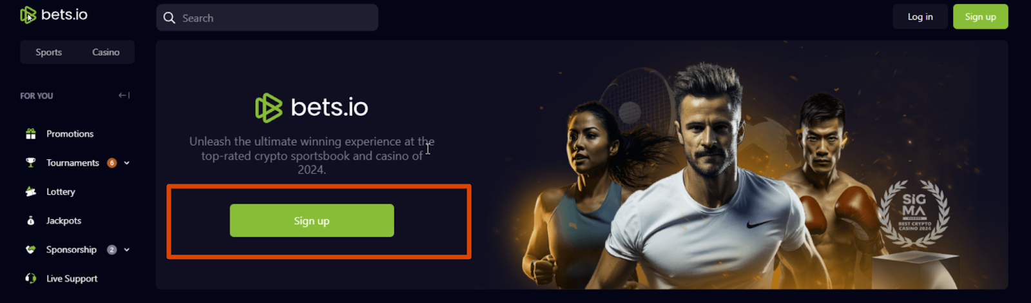Click the SiGMA best crypto casino badge
1031x303 pixels.
914,214
